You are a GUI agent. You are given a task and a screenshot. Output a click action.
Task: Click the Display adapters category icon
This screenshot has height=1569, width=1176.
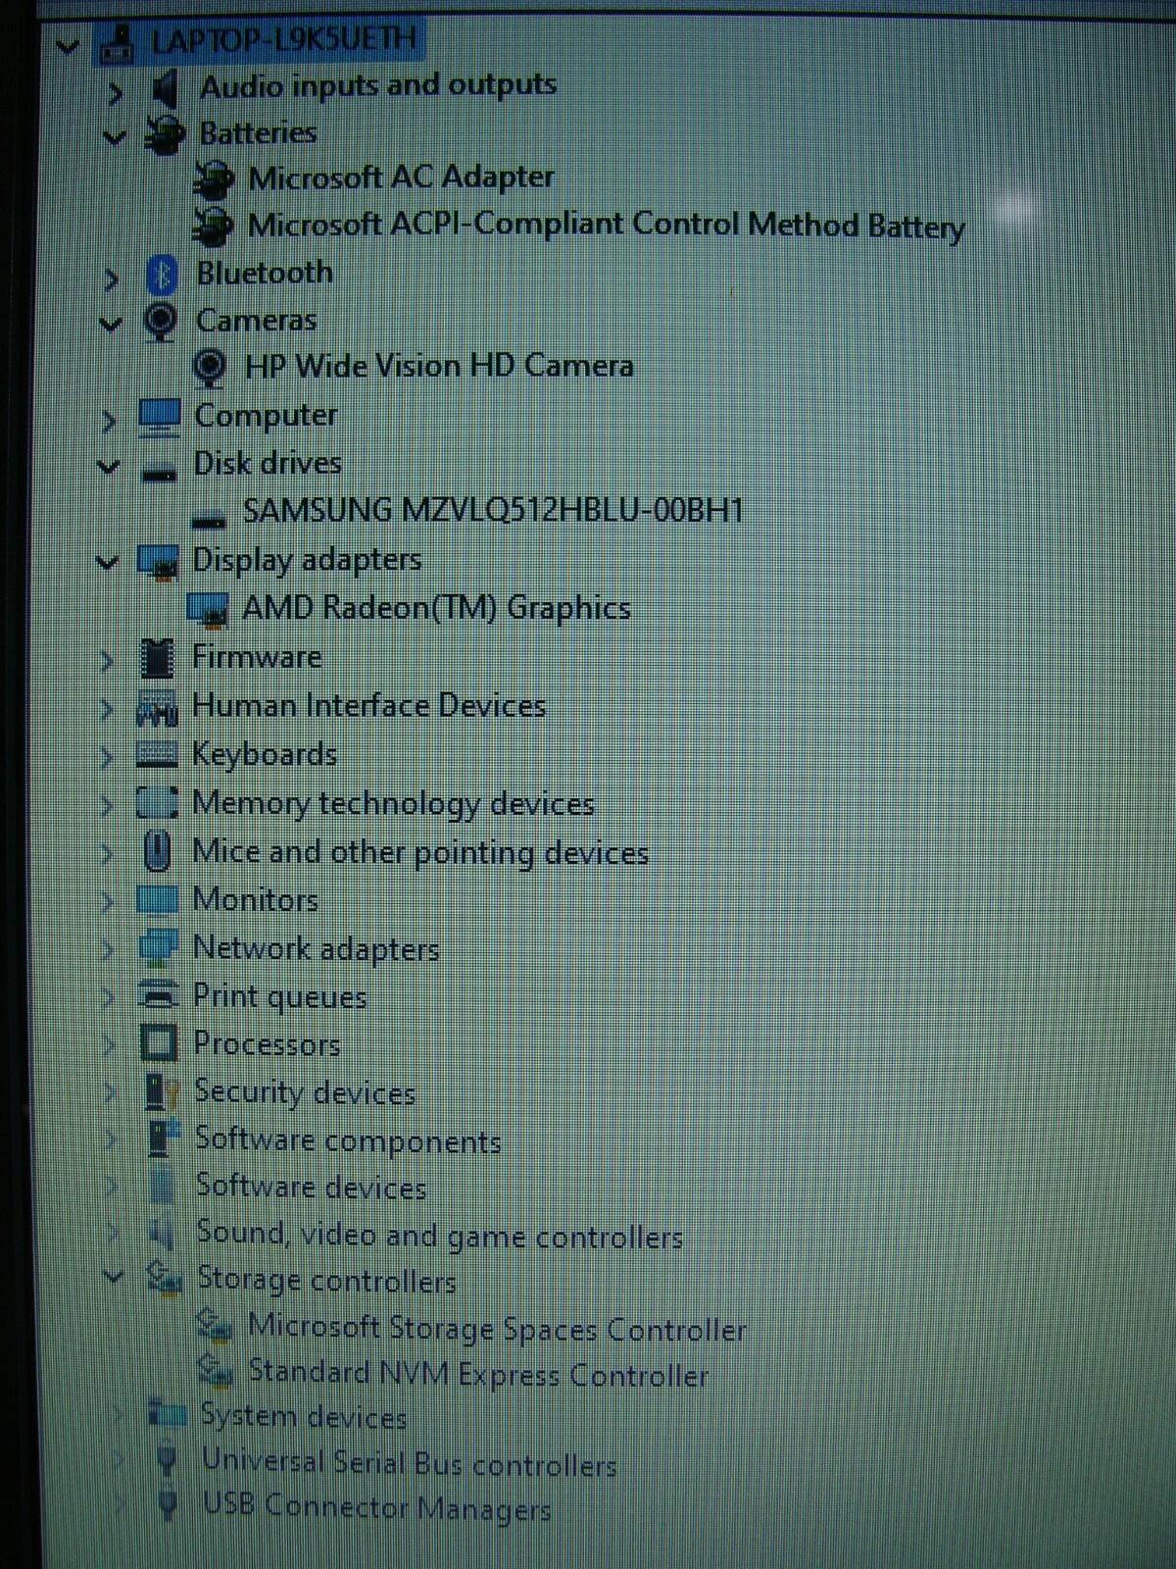[x=157, y=561]
